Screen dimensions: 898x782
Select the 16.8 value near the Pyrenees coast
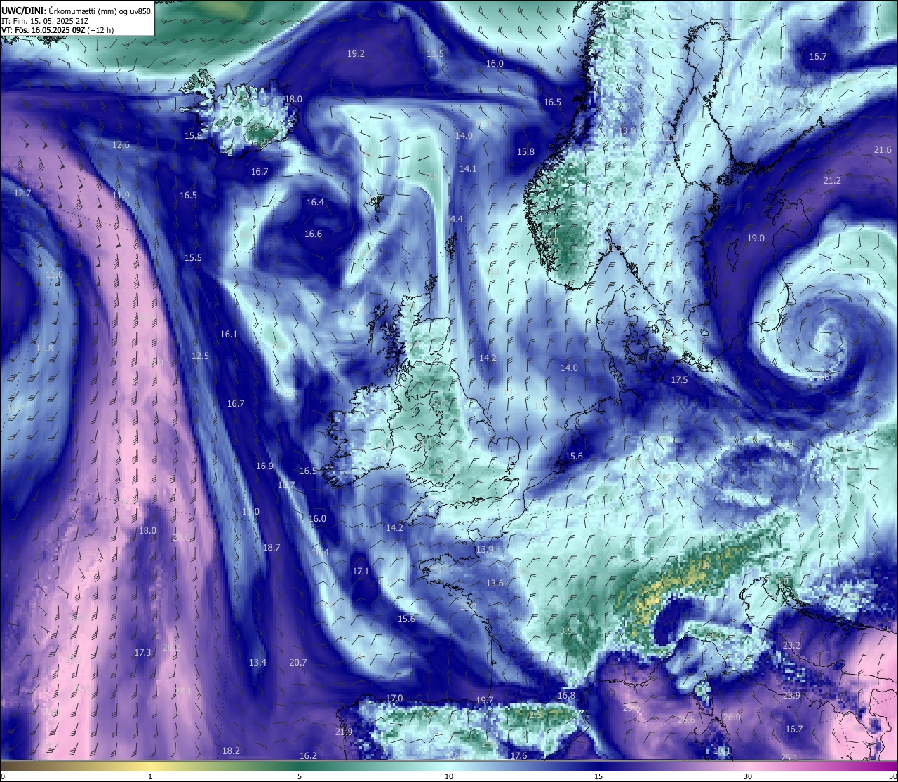(566, 695)
